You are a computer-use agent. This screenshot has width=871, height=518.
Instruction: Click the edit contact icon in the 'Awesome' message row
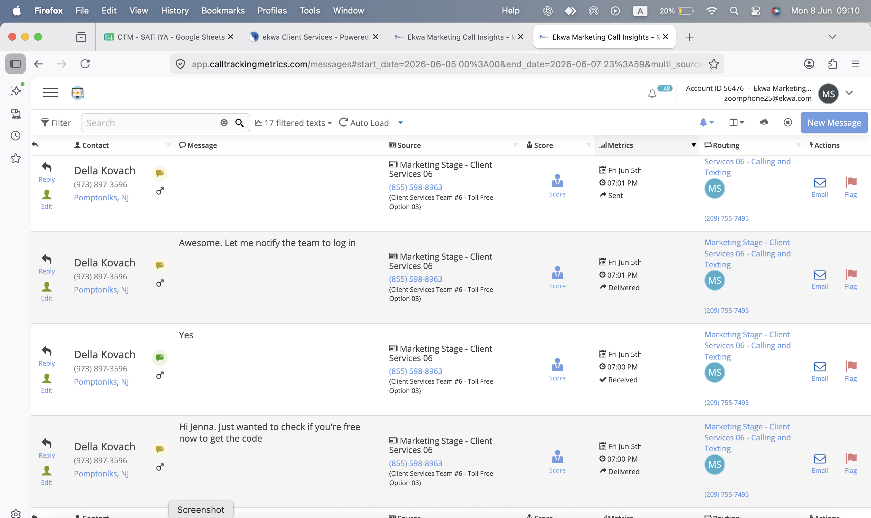(x=47, y=287)
